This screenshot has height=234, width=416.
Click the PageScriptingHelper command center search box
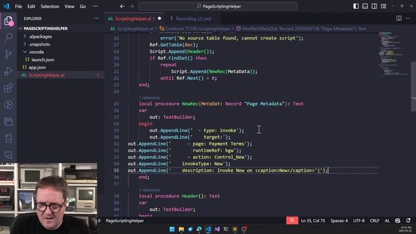pyautogui.click(x=218, y=6)
